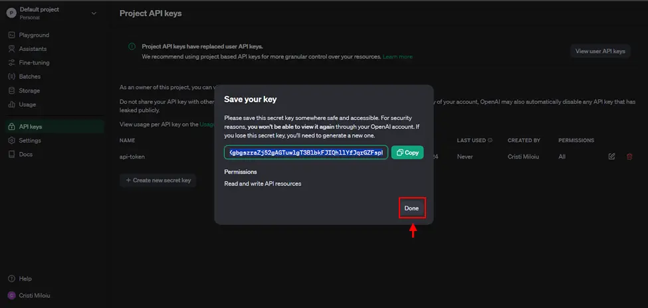648x308 pixels.
Task: Go to the Assistants section
Action: tap(33, 48)
